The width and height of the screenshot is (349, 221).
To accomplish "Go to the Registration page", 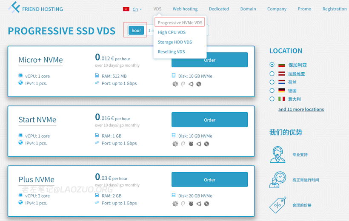I will click(335, 9).
